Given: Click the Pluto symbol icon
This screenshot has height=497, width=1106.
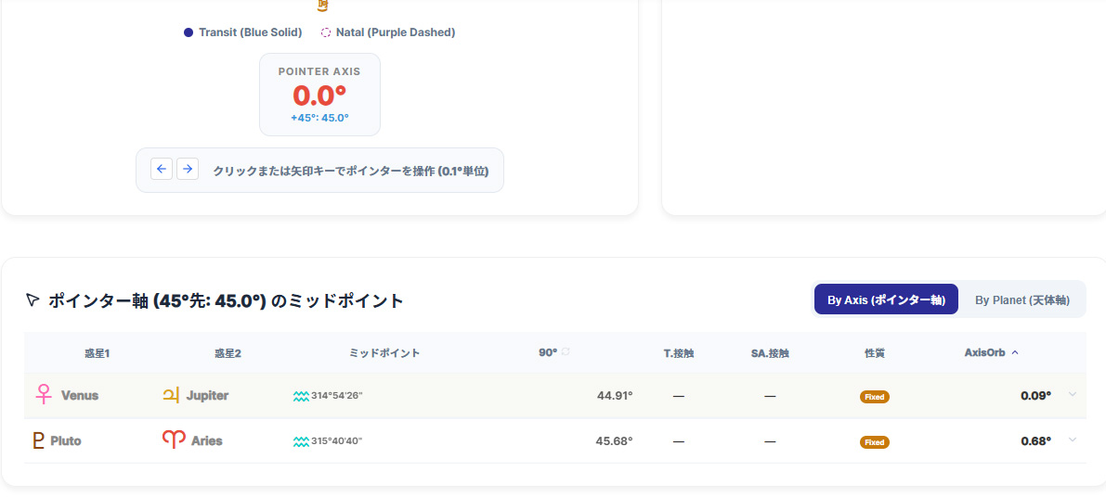Looking at the screenshot, I should (38, 440).
